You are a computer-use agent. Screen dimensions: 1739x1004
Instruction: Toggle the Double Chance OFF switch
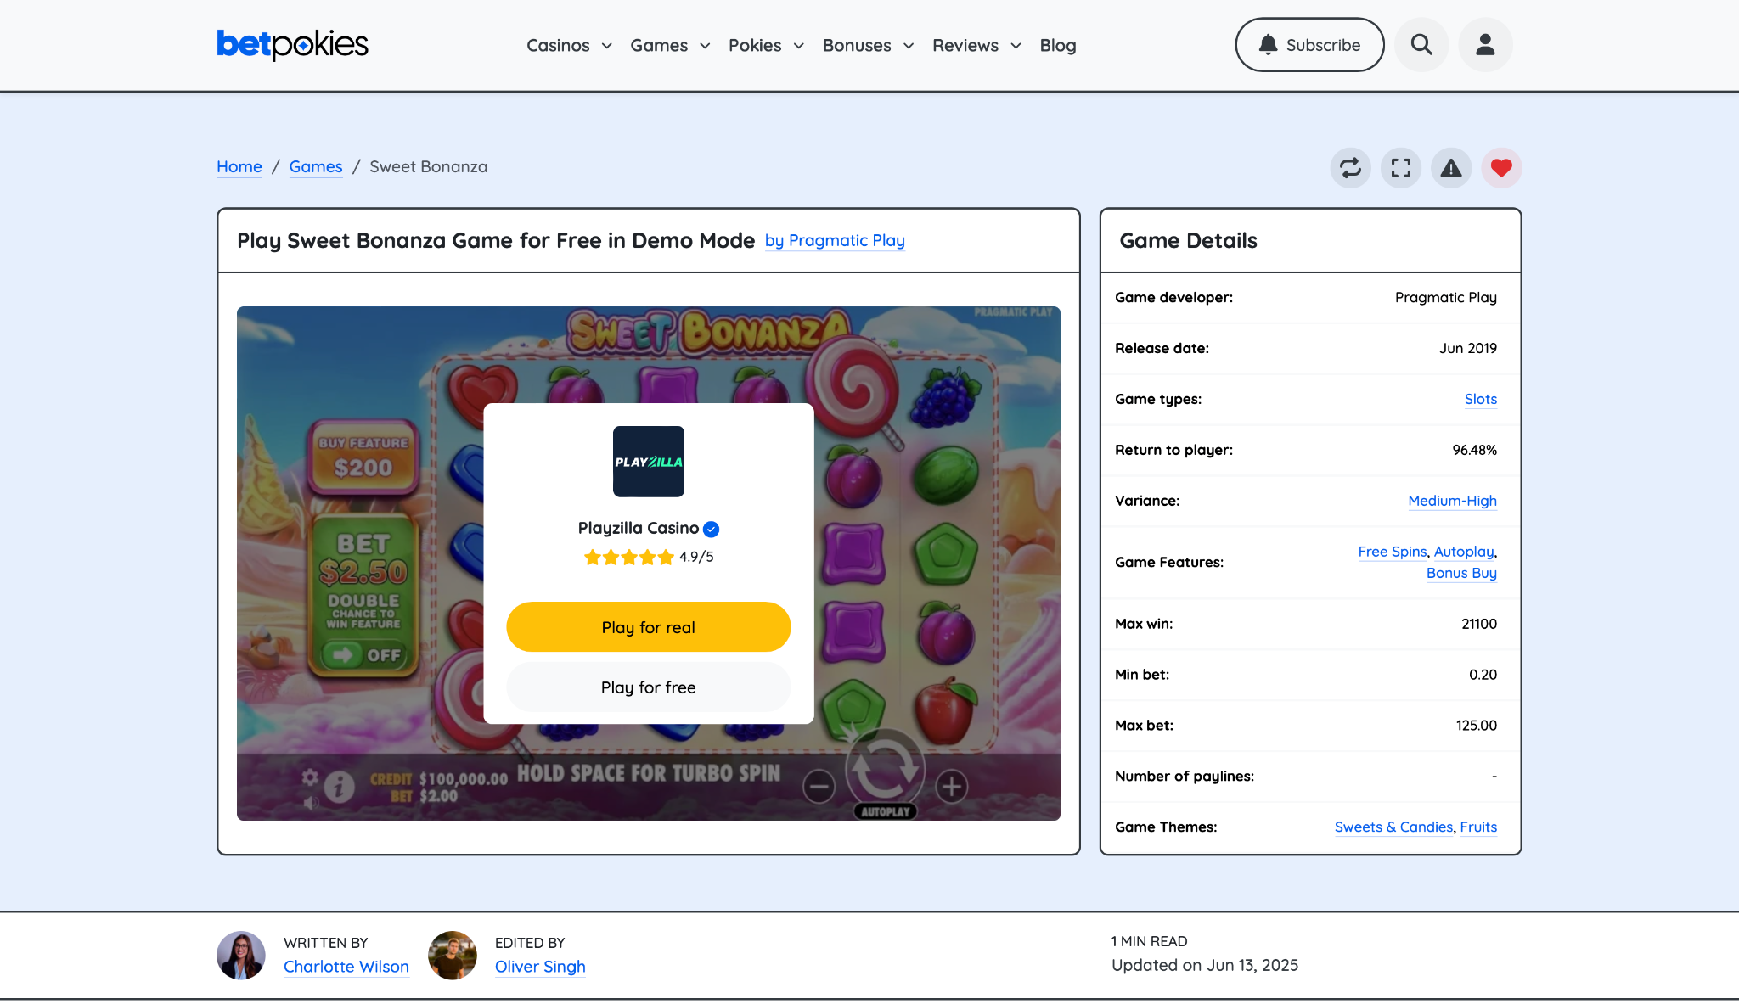pos(363,655)
